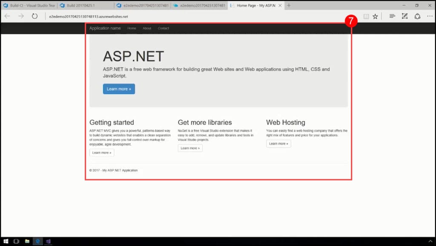Refresh the page with the reload icon
Viewport: 436px width, 246px height.
(x=34, y=16)
